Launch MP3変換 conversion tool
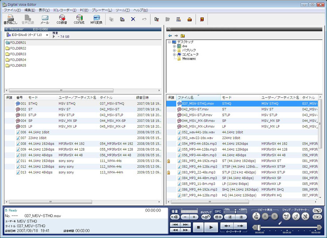The width and height of the screenshot is (327, 238). pos(96,19)
